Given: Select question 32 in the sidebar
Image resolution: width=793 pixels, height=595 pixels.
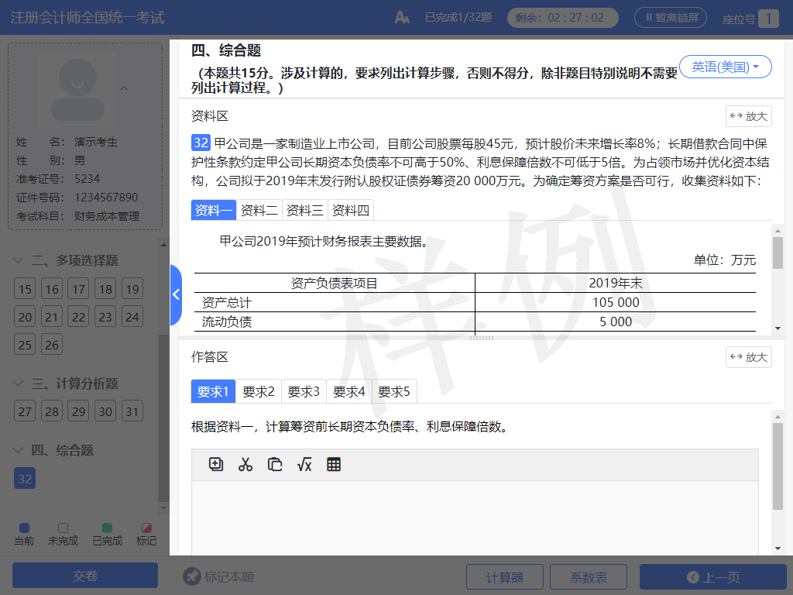Looking at the screenshot, I should (x=24, y=478).
